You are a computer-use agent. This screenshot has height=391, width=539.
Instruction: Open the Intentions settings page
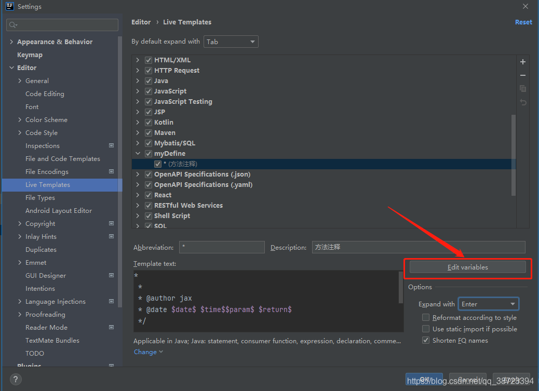40,289
